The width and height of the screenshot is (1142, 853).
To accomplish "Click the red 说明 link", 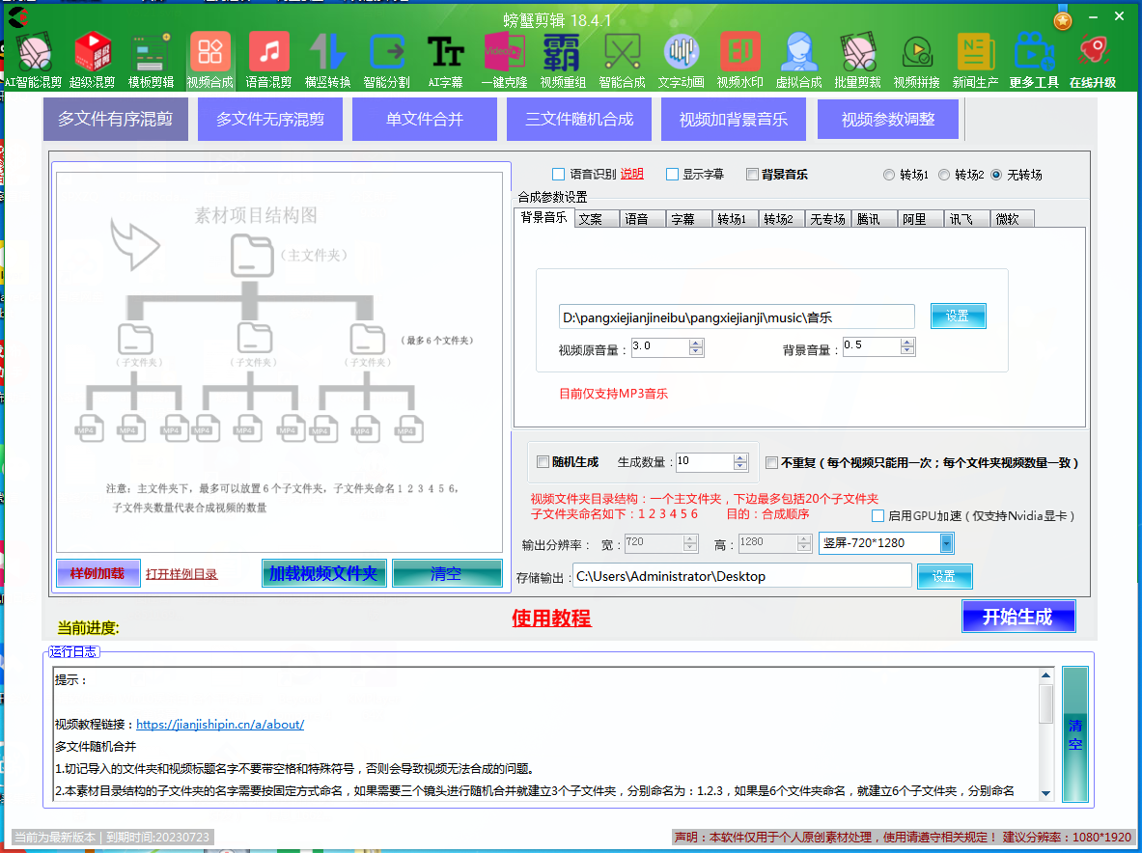I will (631, 174).
